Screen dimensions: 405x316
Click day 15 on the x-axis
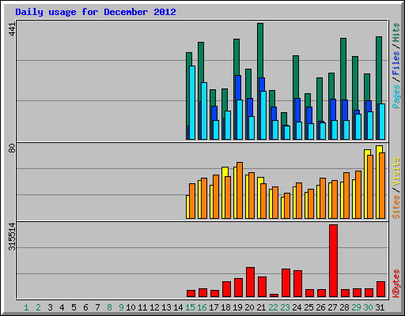click(x=190, y=307)
